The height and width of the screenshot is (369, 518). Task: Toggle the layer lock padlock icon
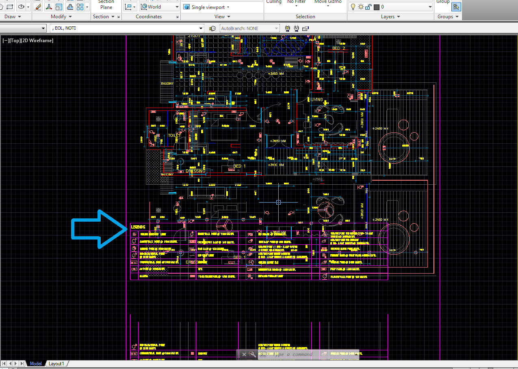(x=368, y=7)
